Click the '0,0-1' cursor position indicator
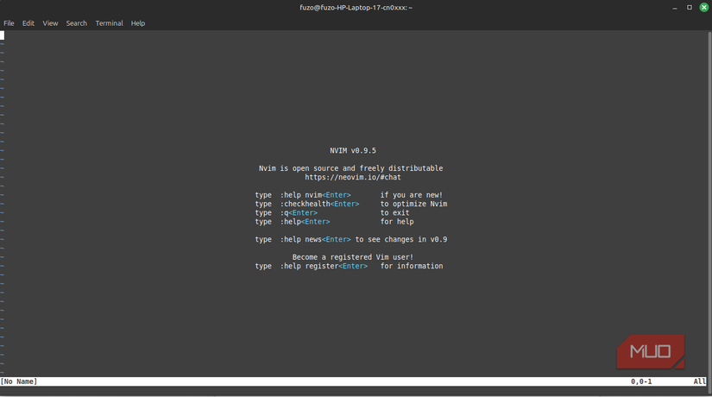712x397 pixels. (641, 381)
